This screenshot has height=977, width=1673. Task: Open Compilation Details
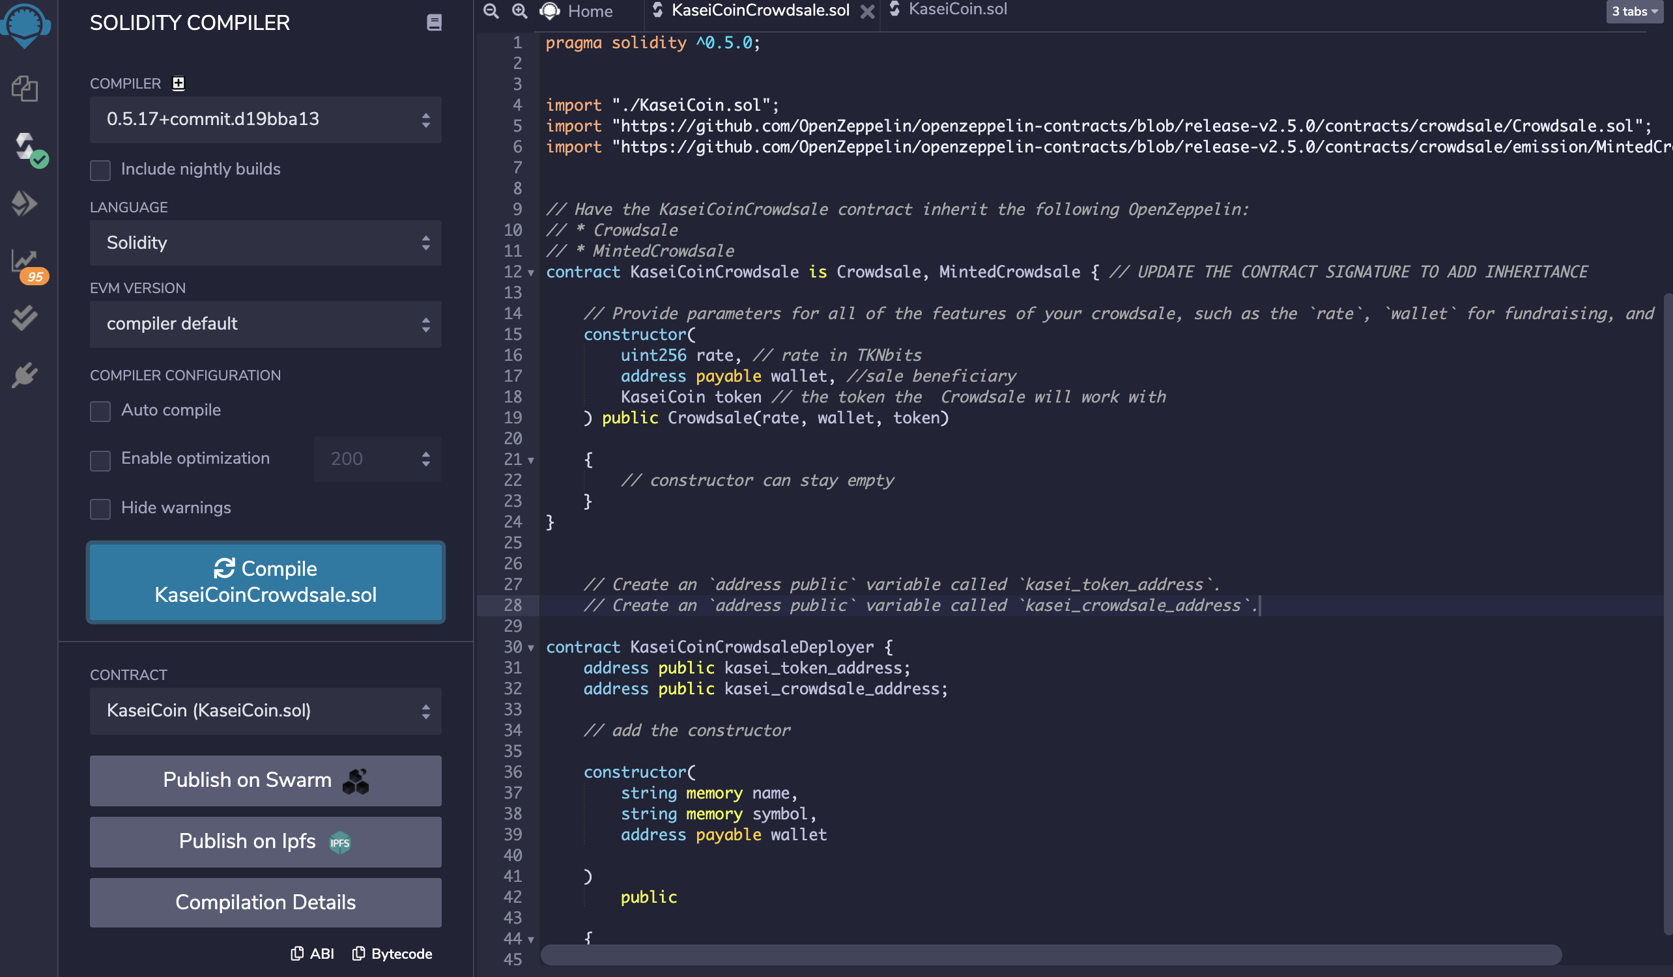point(265,903)
